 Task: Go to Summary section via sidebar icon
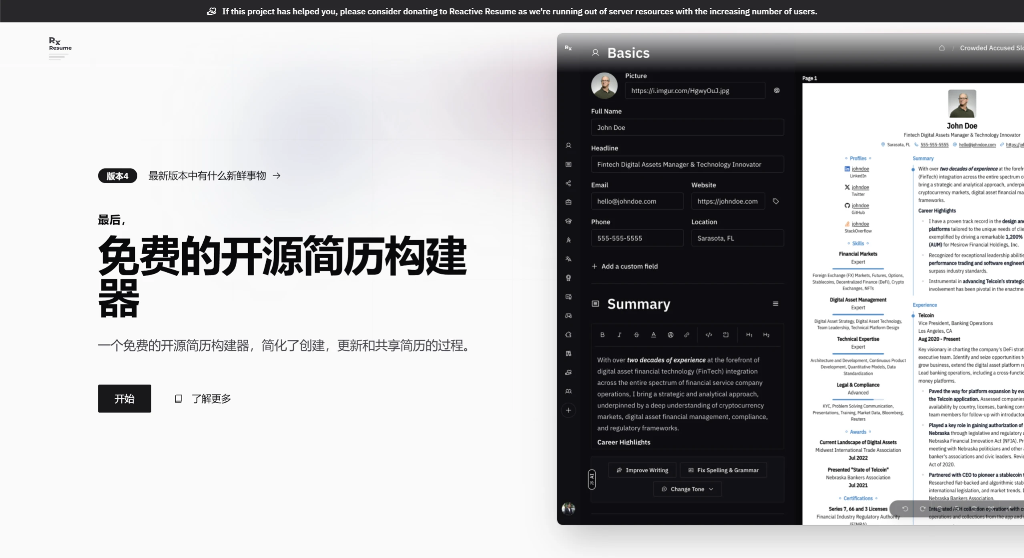tap(568, 165)
